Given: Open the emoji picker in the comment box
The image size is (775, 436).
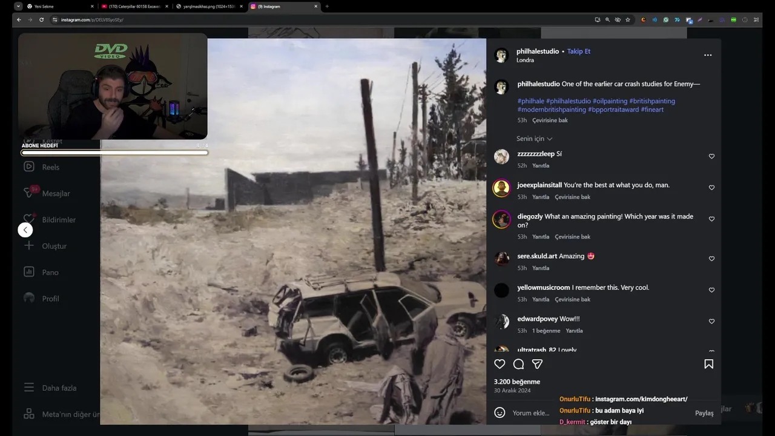Looking at the screenshot, I should (500, 413).
